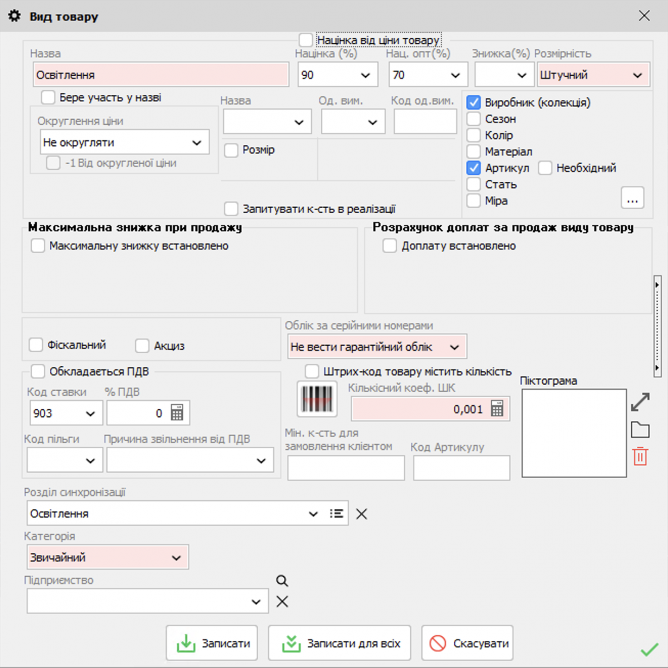Expand the Категорія dropdown showing Звичайний
The height and width of the screenshot is (668, 668).
176,557
